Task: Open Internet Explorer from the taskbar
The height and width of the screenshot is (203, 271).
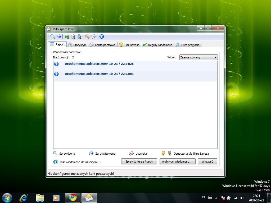Action: click(x=24, y=198)
